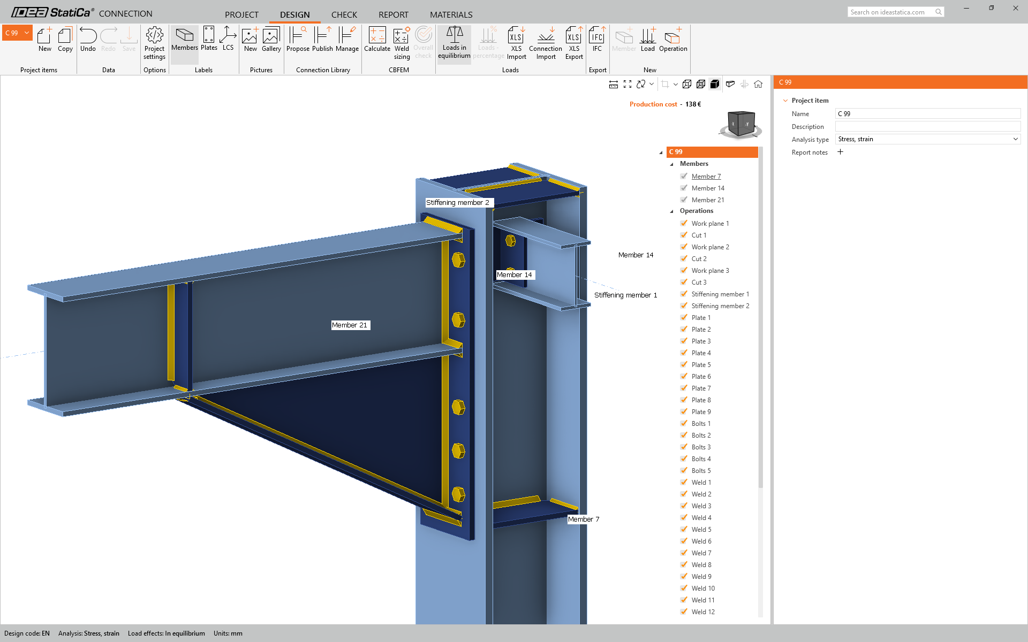This screenshot has height=642, width=1028.
Task: Click the perspective view icon in viewport toolbar
Action: click(730, 84)
